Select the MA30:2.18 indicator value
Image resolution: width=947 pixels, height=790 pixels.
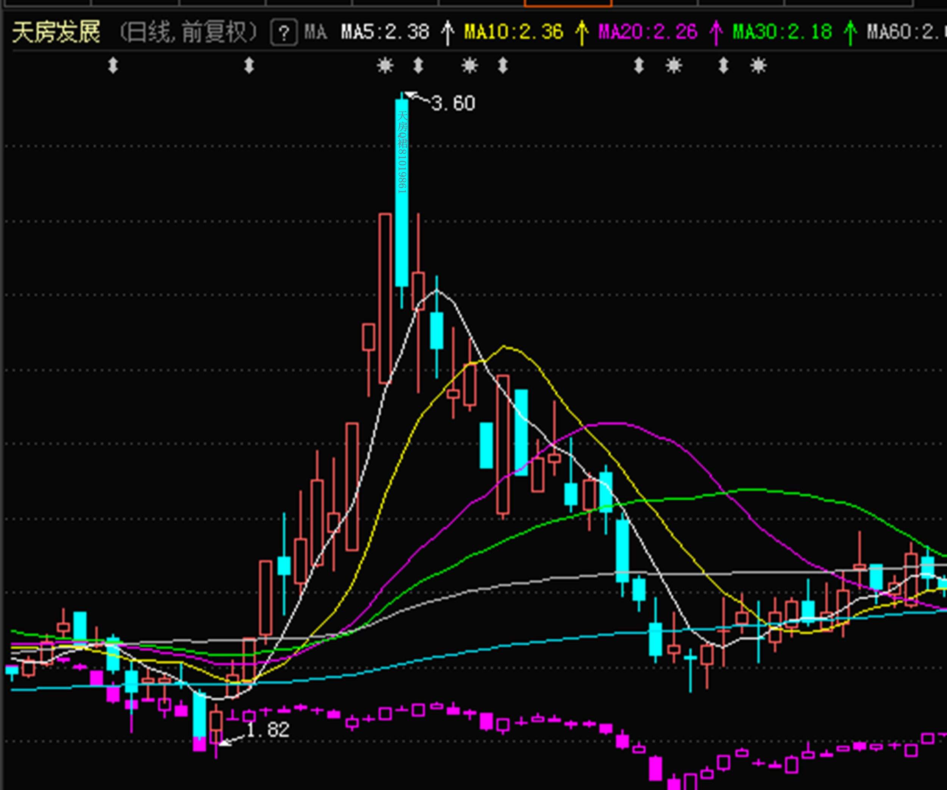(782, 33)
